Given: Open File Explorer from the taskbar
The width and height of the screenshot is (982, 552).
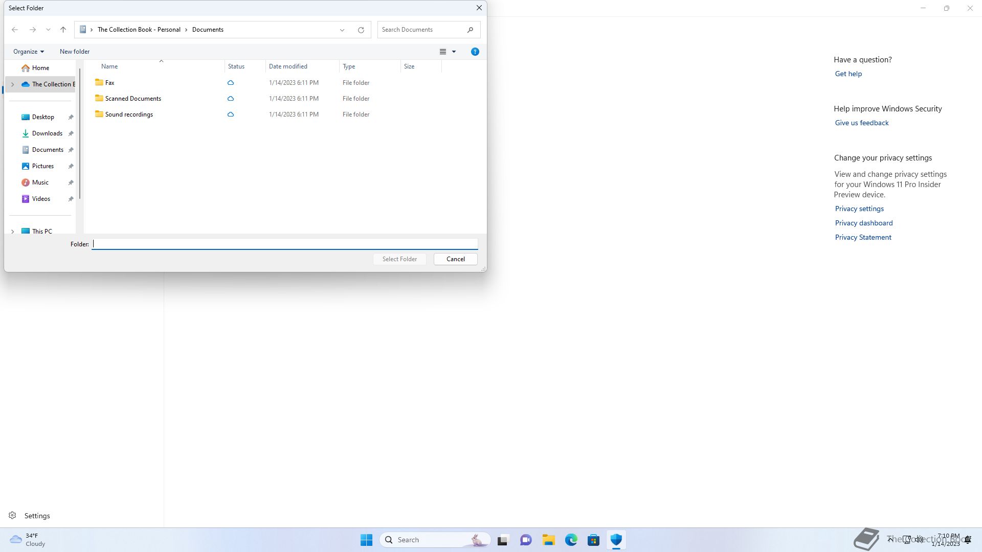Looking at the screenshot, I should tap(548, 540).
